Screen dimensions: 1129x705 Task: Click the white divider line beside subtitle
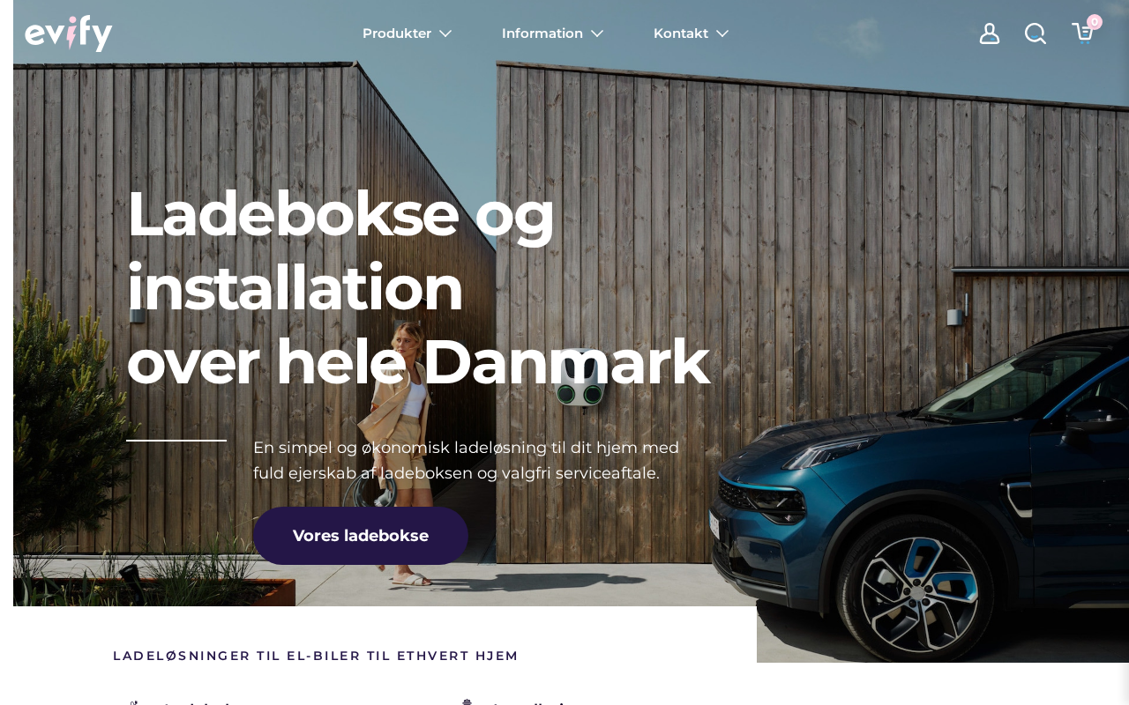(x=176, y=440)
